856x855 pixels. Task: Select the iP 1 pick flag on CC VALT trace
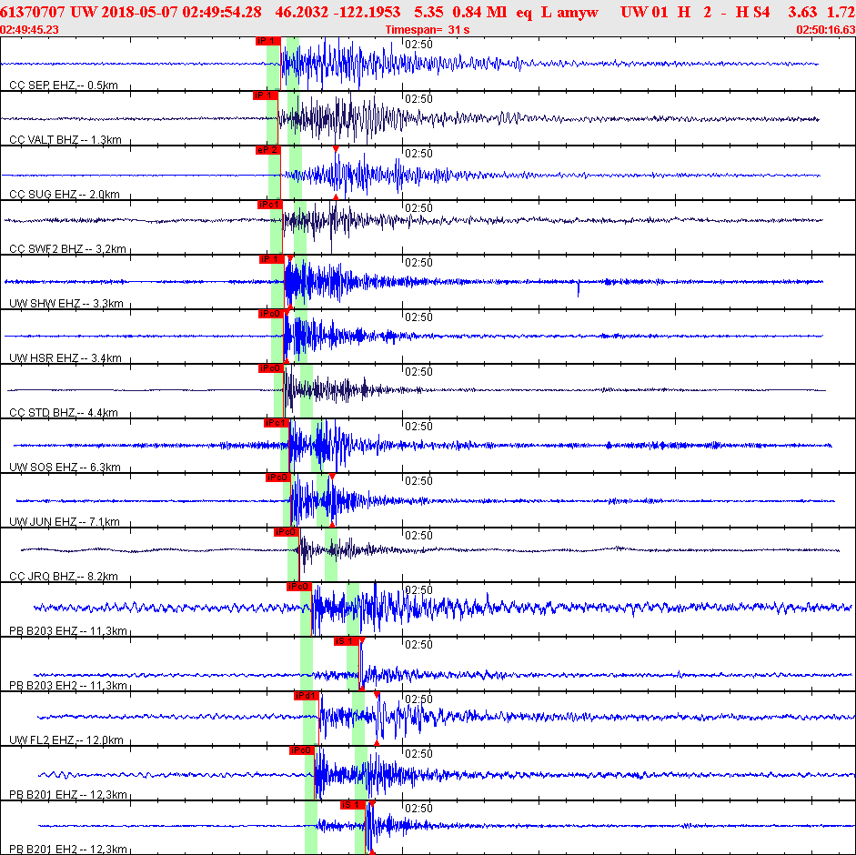[266, 96]
